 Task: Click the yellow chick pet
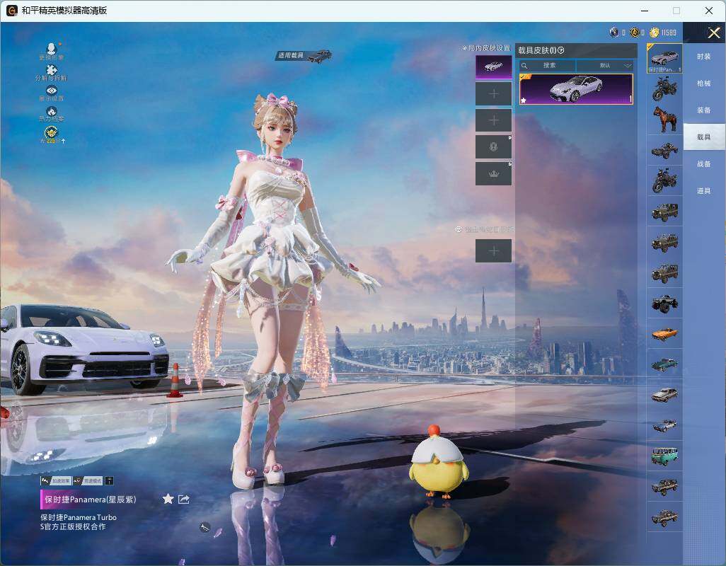pyautogui.click(x=438, y=461)
